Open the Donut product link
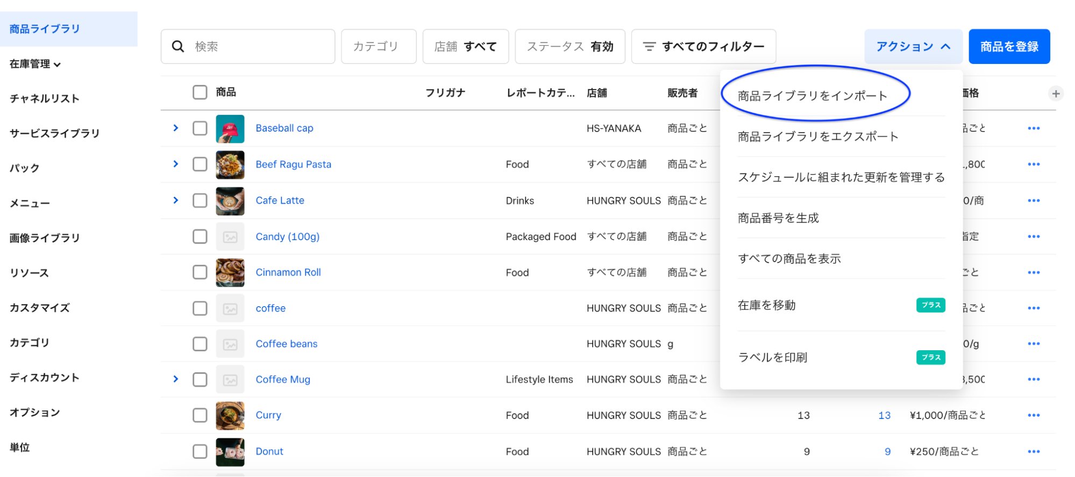This screenshot has height=477, width=1075. click(x=269, y=451)
